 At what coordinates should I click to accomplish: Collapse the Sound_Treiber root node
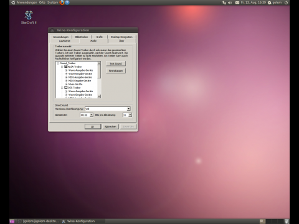point(58,63)
